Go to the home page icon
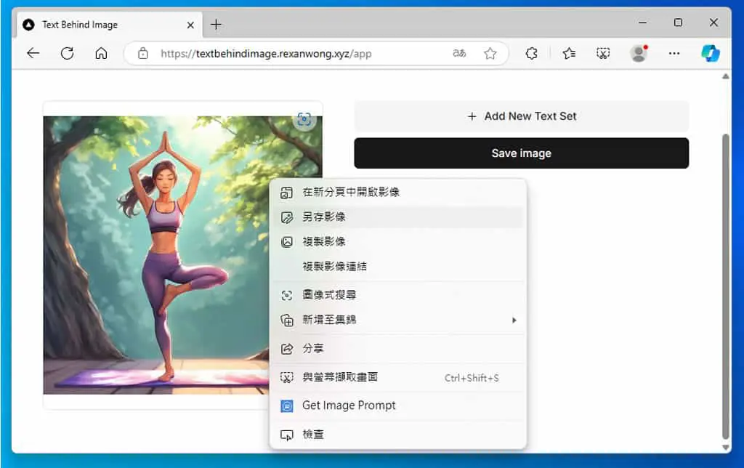This screenshot has height=468, width=744. pos(101,53)
